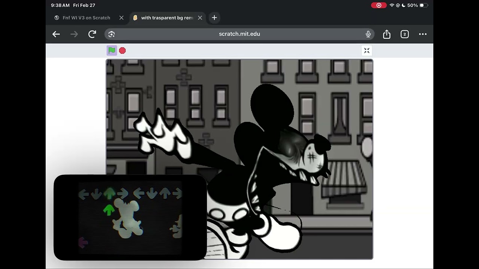Screen dimensions: 479x269
Task: Tap the purple left arrow in overlay
Action: tap(83, 243)
